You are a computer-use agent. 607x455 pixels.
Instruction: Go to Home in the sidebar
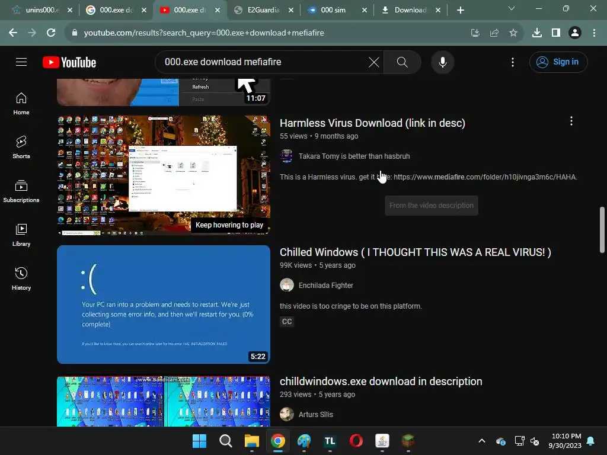(x=21, y=104)
